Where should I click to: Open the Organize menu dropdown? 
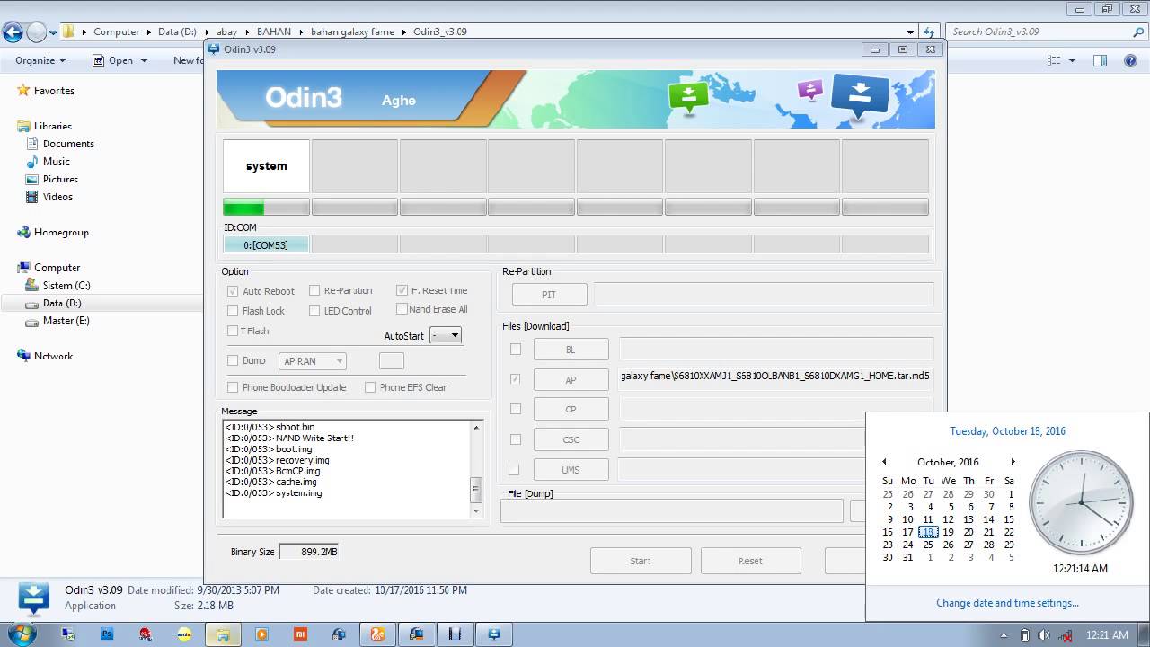pyautogui.click(x=40, y=60)
